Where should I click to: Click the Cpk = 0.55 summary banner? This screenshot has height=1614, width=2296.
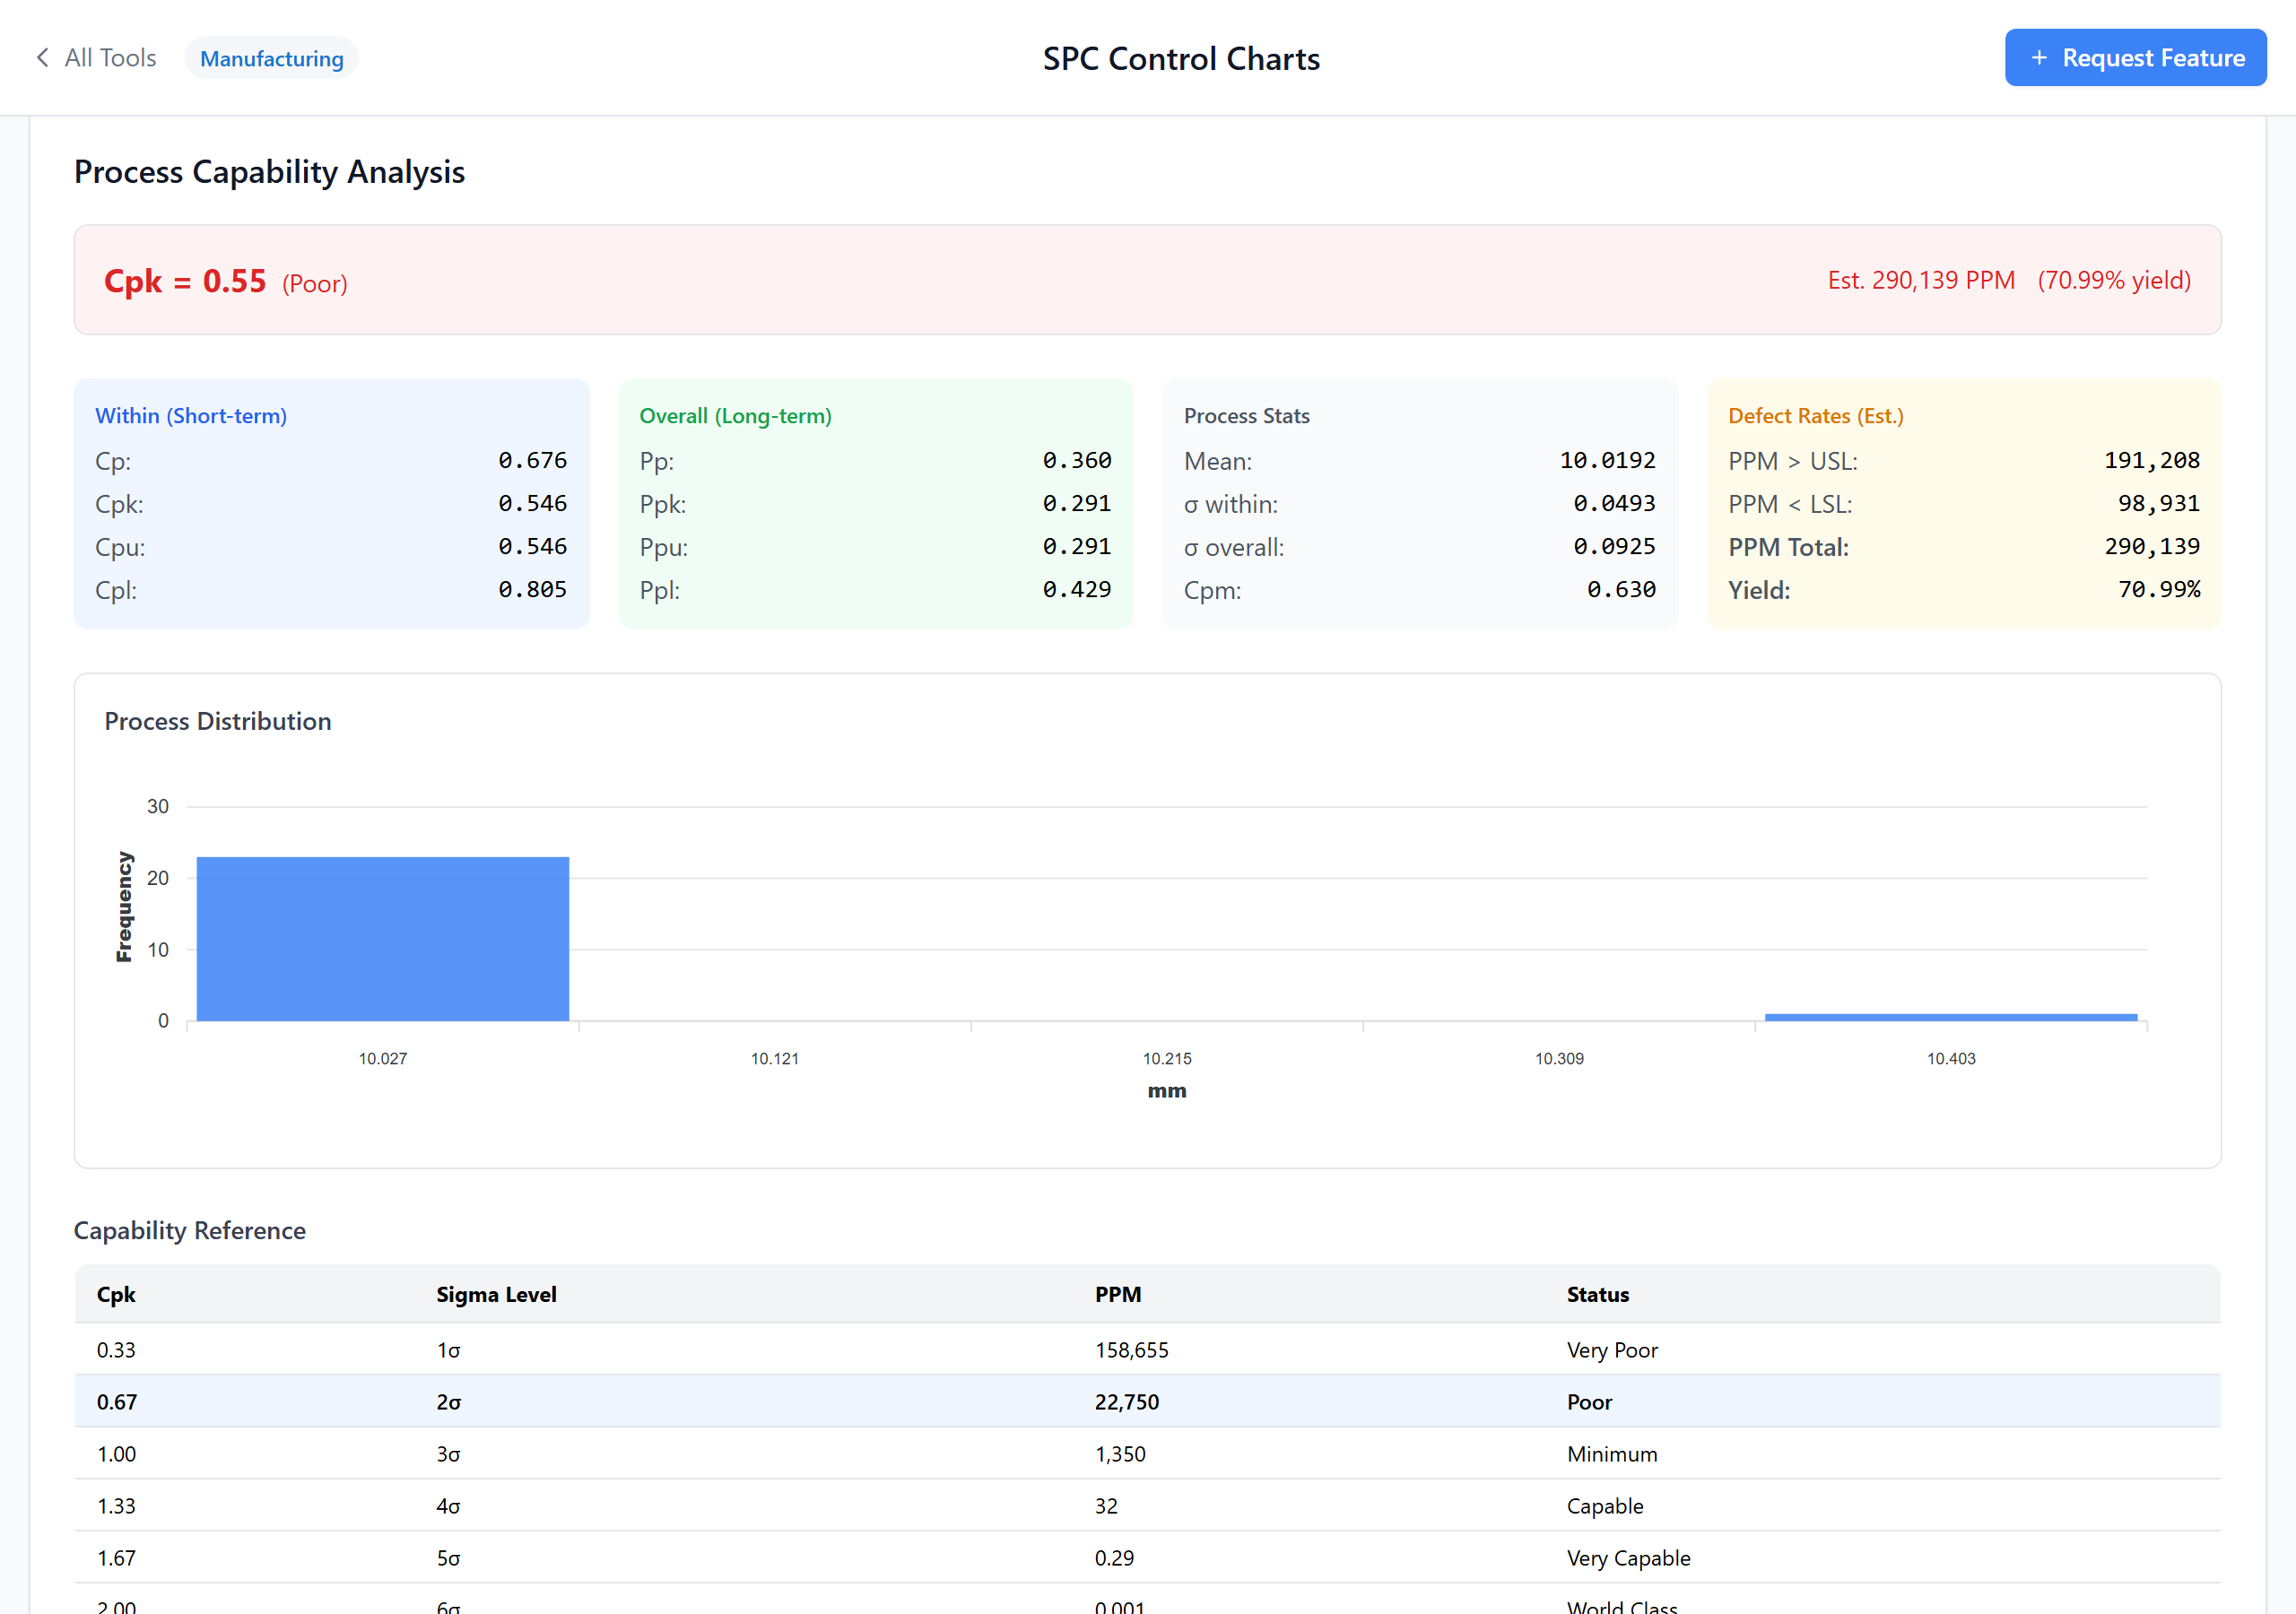[x=1147, y=280]
